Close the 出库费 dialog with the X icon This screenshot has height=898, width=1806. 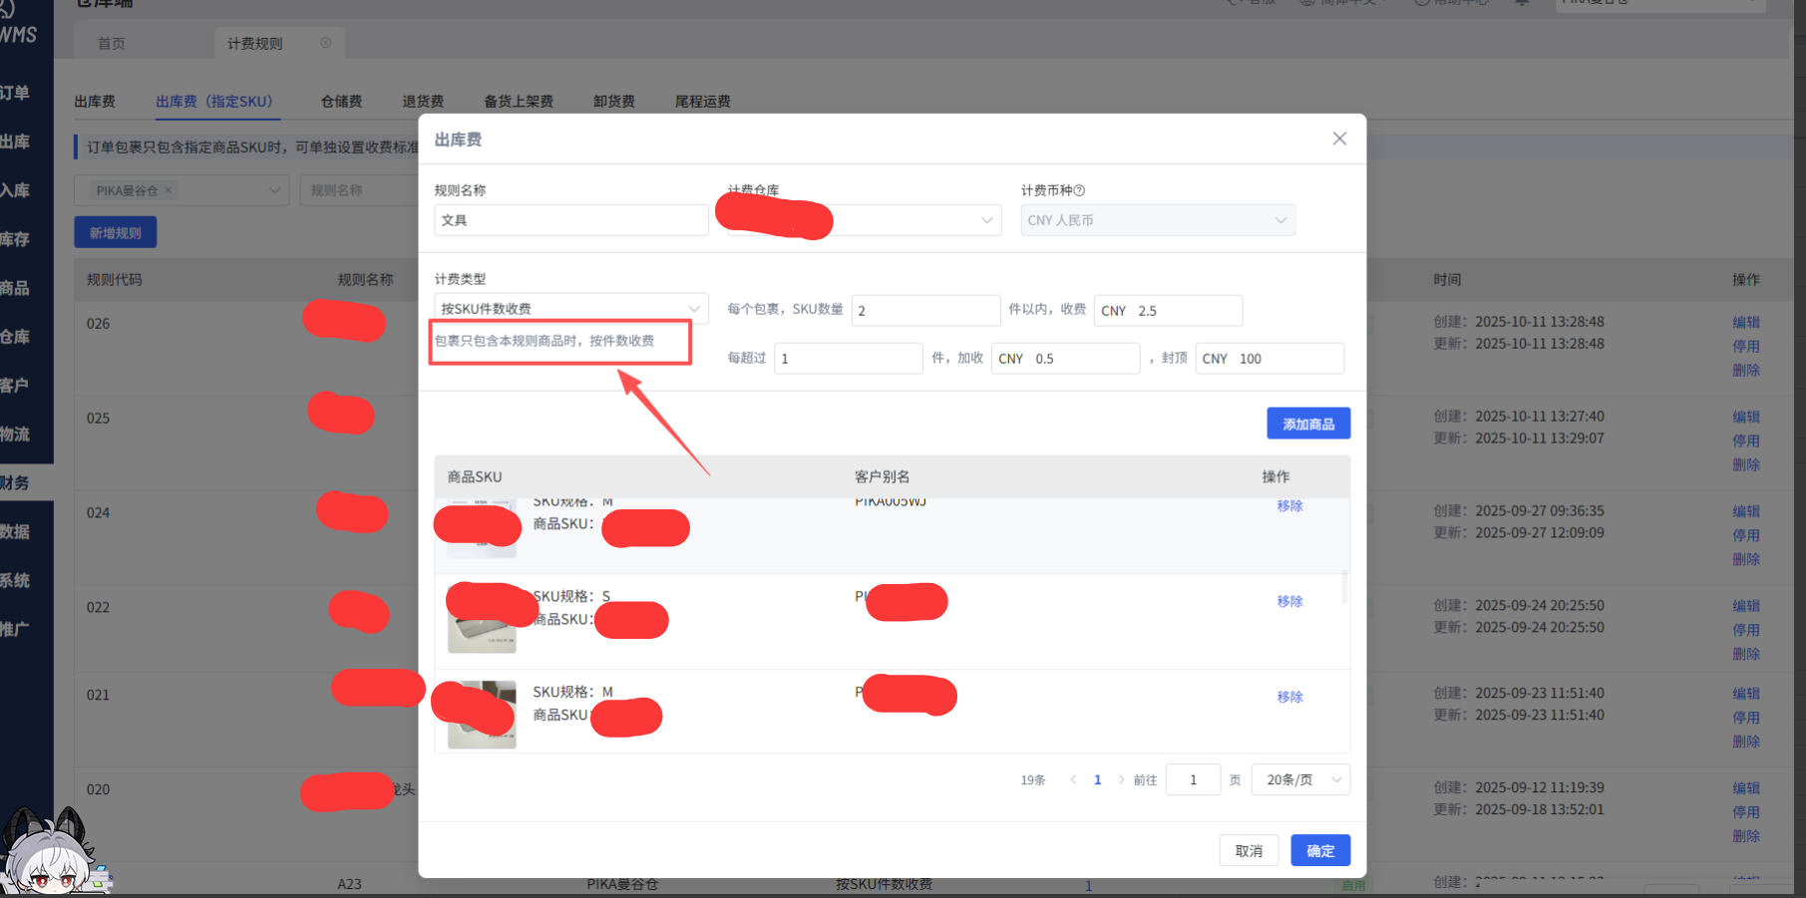tap(1339, 139)
